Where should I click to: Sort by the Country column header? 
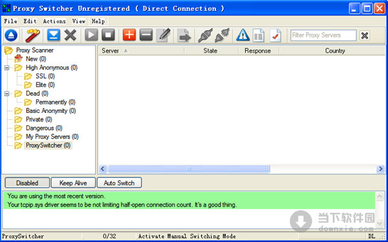coord(332,50)
